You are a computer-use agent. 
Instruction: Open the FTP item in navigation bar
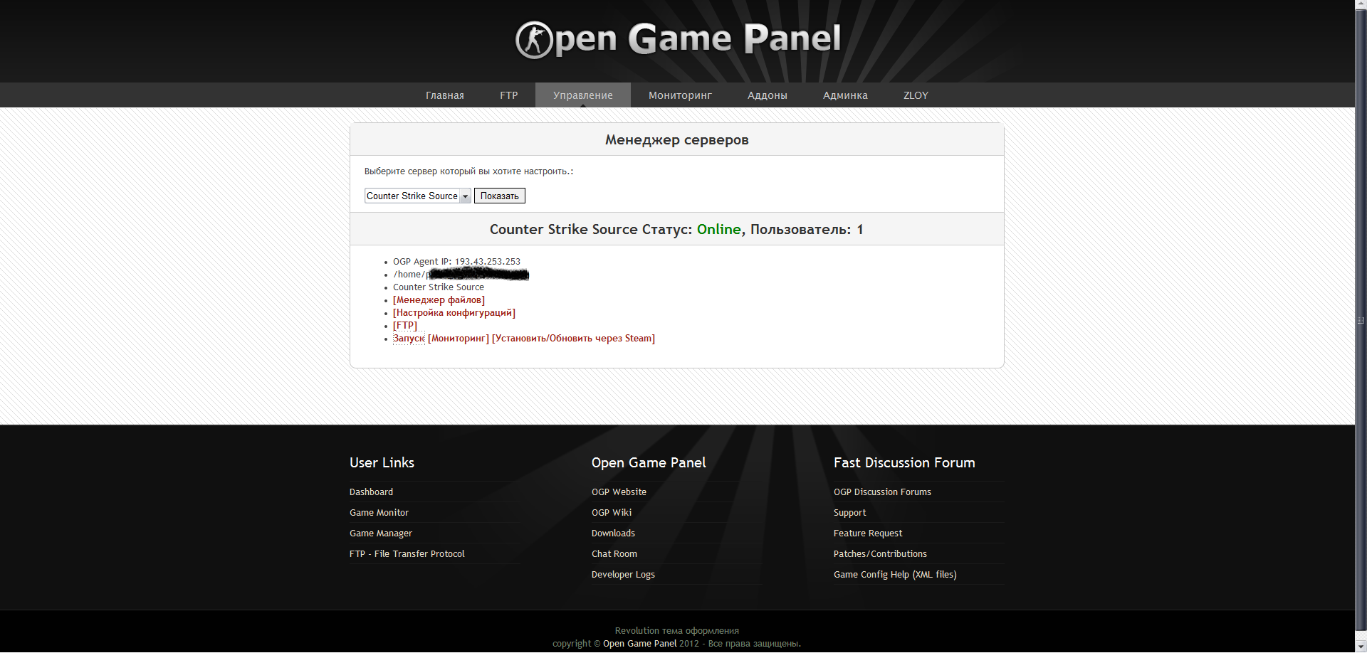click(x=508, y=95)
